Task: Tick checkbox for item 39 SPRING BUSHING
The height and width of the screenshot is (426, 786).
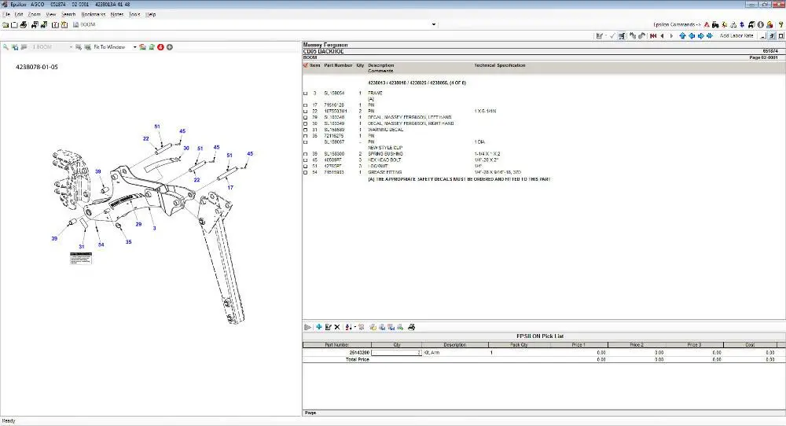Action: pos(305,154)
